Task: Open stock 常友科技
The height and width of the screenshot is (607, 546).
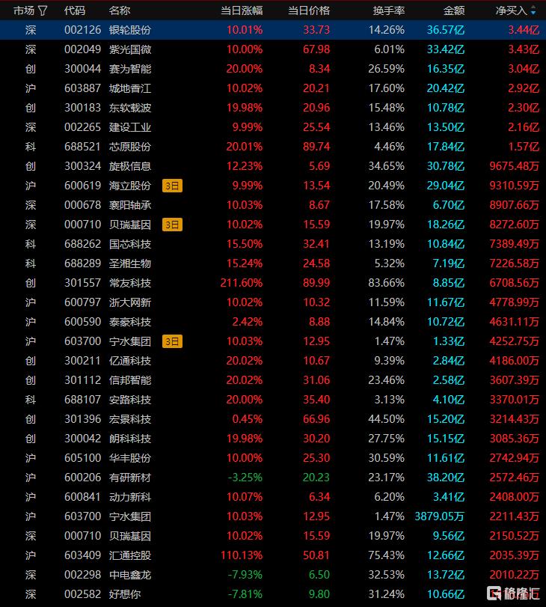Action: (130, 283)
